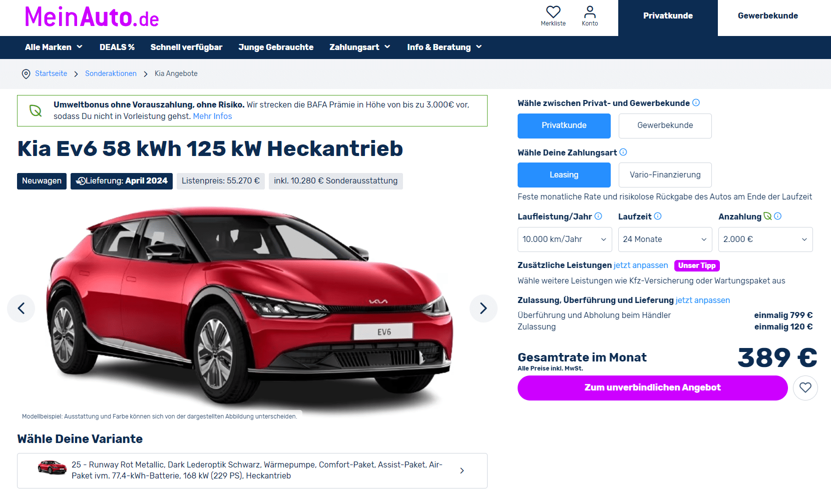The width and height of the screenshot is (831, 495).
Task: Click Listenpreis: 55.270 € badge
Action: [x=221, y=181]
